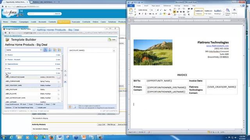Show paragraph marks in Word

pos(189,15)
